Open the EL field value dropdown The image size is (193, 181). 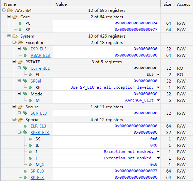(x=158, y=74)
